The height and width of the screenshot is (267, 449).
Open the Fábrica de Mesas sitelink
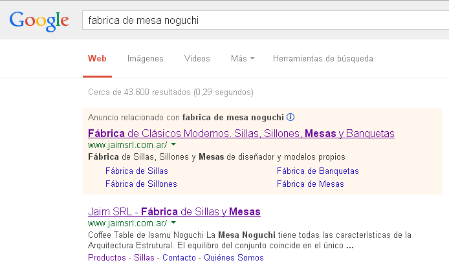click(x=310, y=184)
